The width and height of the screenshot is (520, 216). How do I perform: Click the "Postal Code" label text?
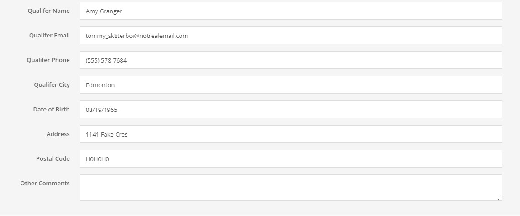[x=53, y=158]
